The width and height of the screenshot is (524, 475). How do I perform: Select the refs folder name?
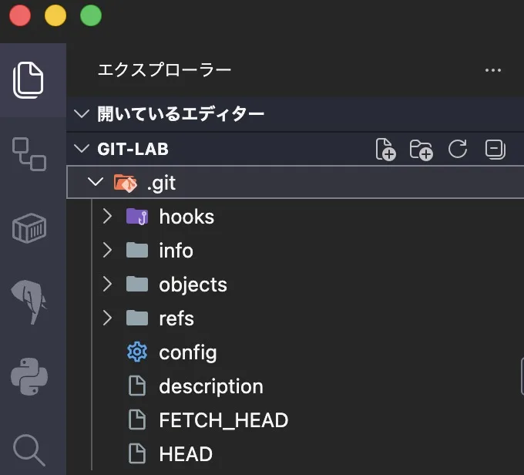(x=176, y=318)
